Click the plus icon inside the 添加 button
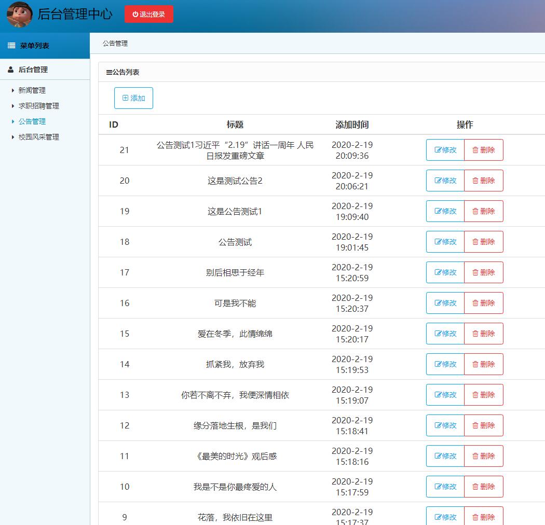The height and width of the screenshot is (525, 545). [x=126, y=98]
